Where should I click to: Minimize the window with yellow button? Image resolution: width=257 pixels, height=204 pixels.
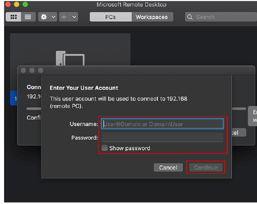(x=17, y=4)
